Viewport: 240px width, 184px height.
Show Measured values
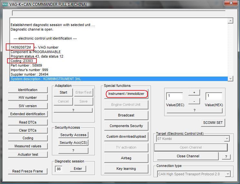28,146
